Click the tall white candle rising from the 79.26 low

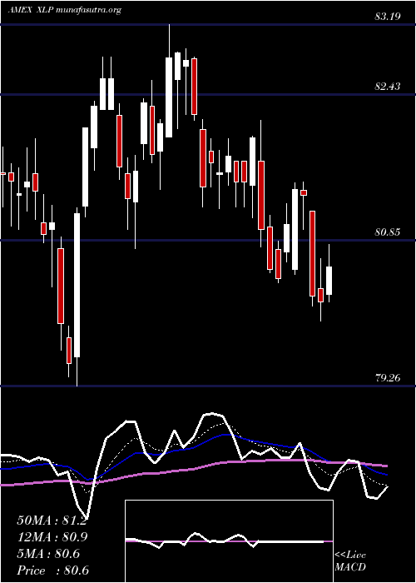[77, 296]
